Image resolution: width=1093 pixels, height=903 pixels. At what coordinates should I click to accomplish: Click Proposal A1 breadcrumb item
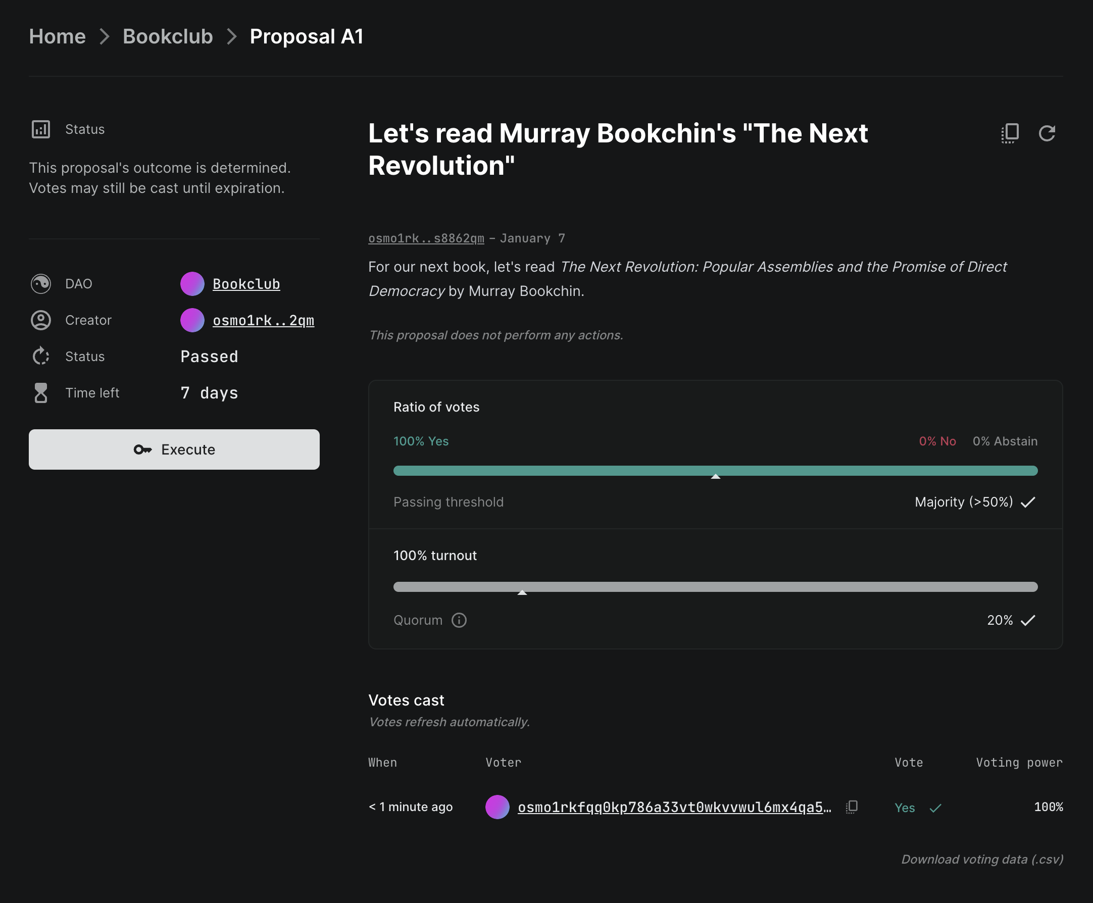coord(307,36)
